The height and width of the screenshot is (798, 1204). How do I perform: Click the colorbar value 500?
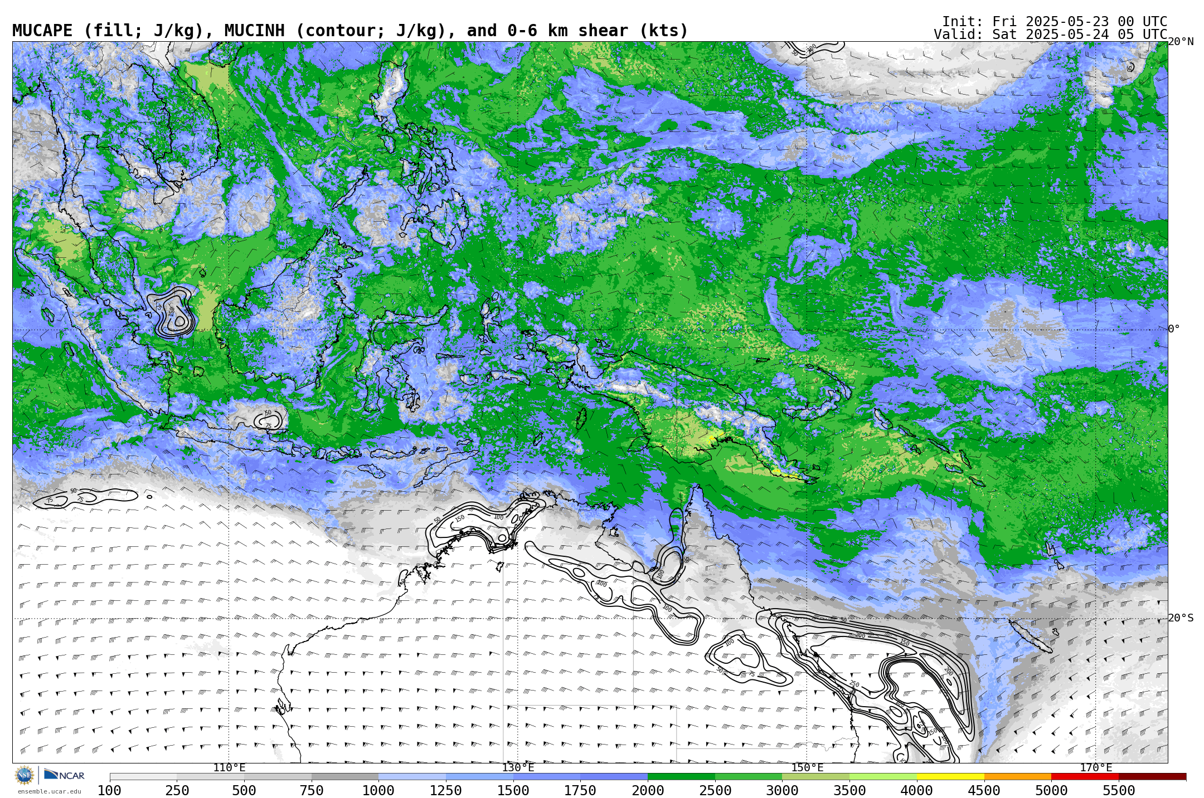[244, 791]
